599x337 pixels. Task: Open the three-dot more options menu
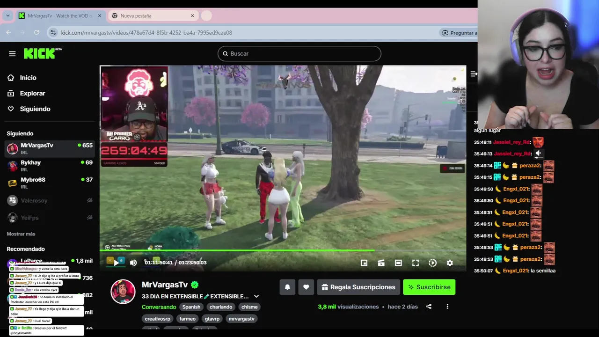(447, 307)
